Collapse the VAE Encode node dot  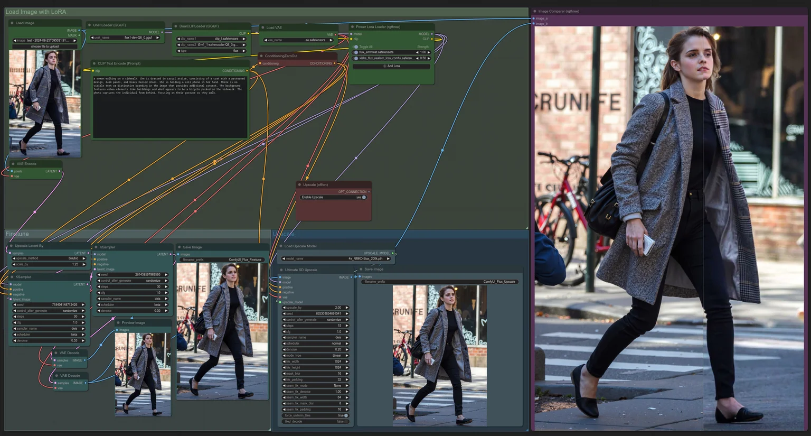point(13,164)
